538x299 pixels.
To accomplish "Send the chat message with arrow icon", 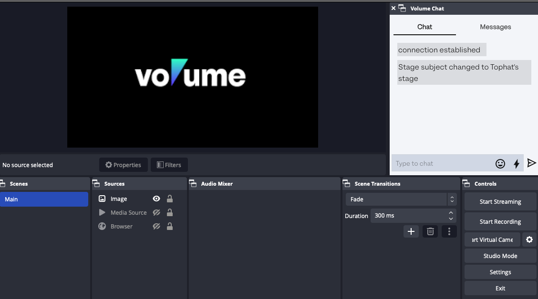I will (x=531, y=163).
